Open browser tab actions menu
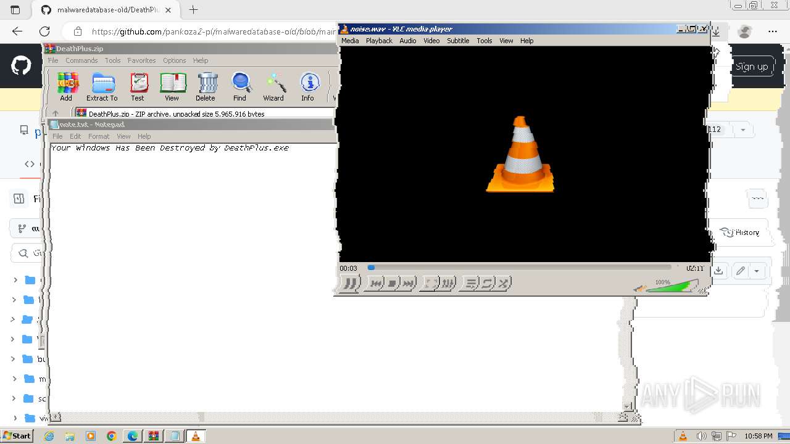This screenshot has width=790, height=444. click(x=15, y=10)
